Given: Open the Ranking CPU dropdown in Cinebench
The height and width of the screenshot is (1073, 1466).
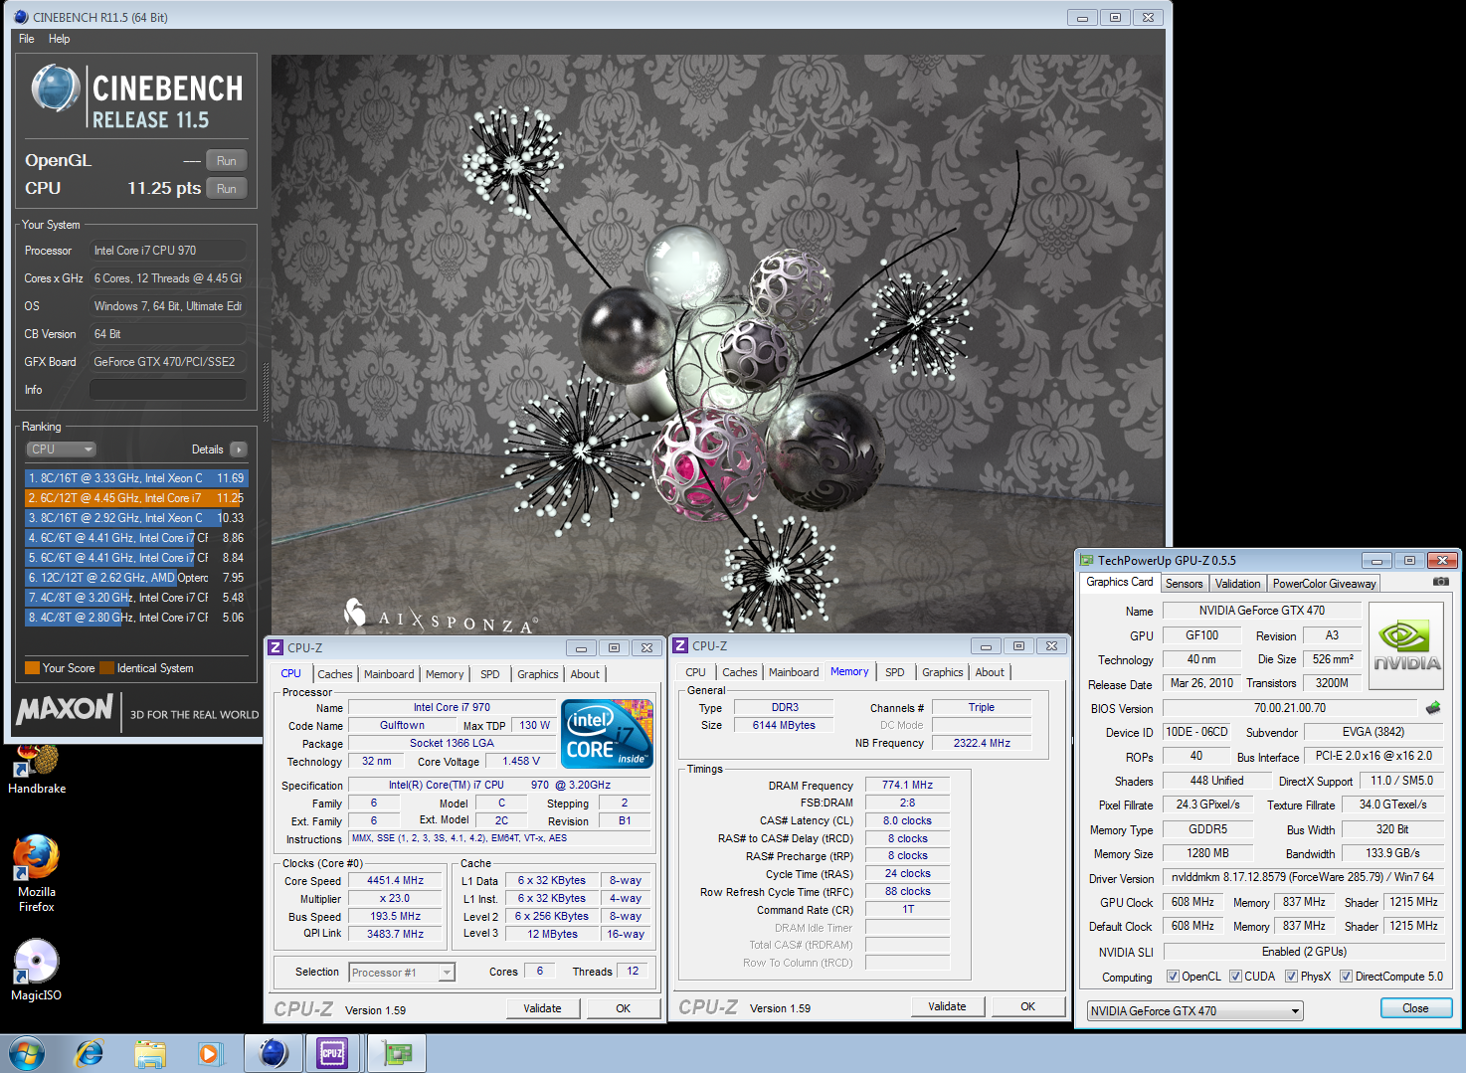Looking at the screenshot, I should coord(61,449).
